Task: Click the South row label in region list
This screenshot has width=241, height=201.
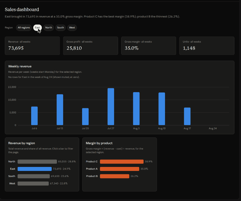Action: [12, 176]
